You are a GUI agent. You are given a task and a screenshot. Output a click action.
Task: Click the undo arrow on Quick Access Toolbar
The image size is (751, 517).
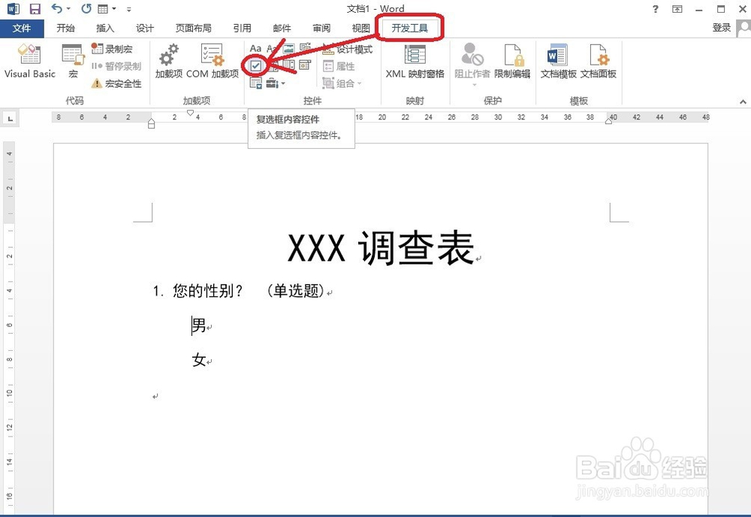[x=57, y=8]
